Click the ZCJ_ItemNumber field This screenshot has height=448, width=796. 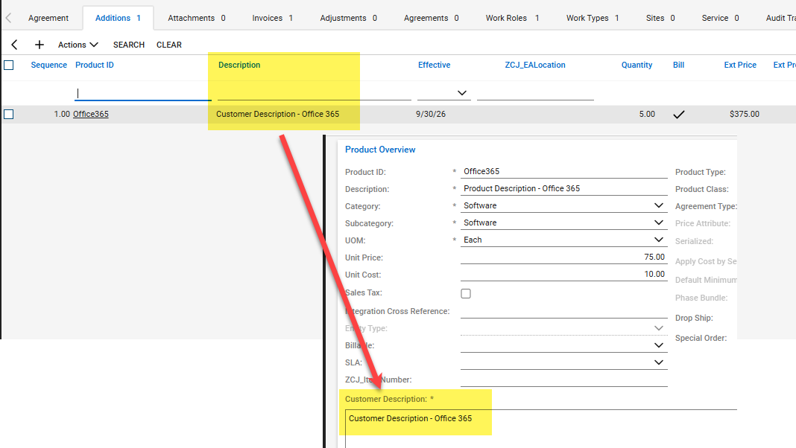tap(563, 380)
